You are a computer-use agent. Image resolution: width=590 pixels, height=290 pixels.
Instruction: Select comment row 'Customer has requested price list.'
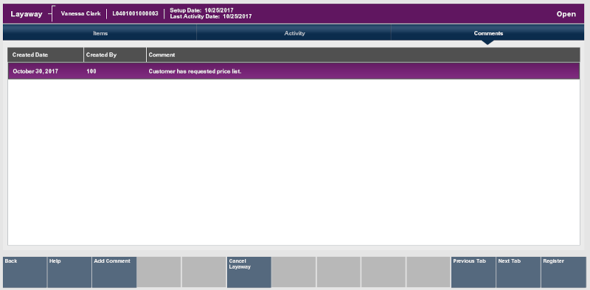point(294,71)
